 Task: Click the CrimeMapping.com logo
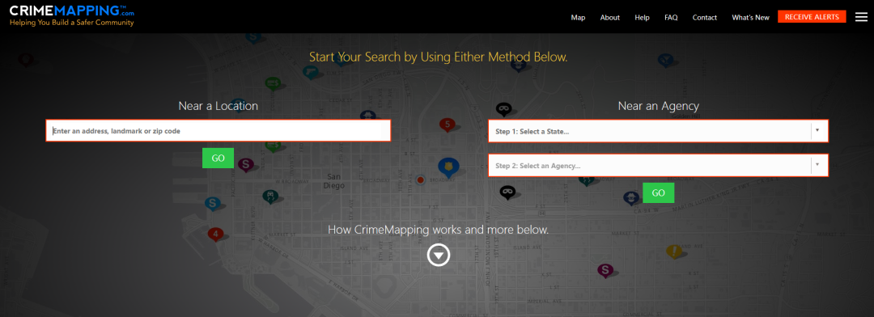(72, 15)
